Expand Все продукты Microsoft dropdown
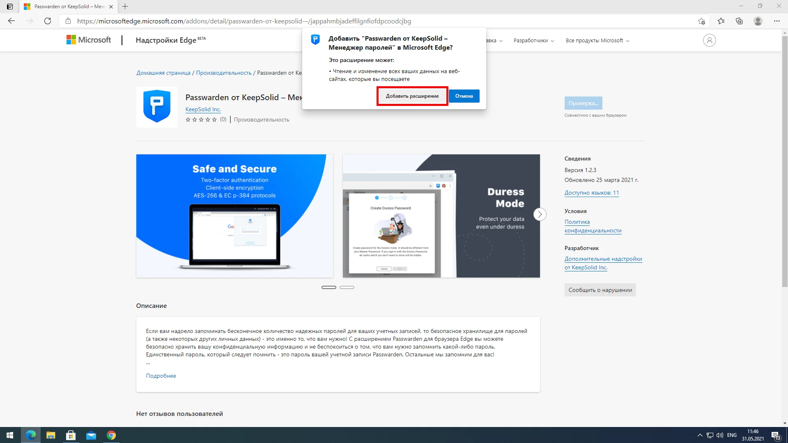 [x=597, y=40]
